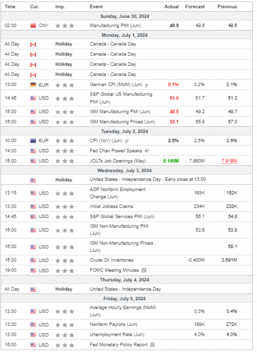257x352 pixels.
Task: Click the Cur. column header
Action: click(34, 6)
